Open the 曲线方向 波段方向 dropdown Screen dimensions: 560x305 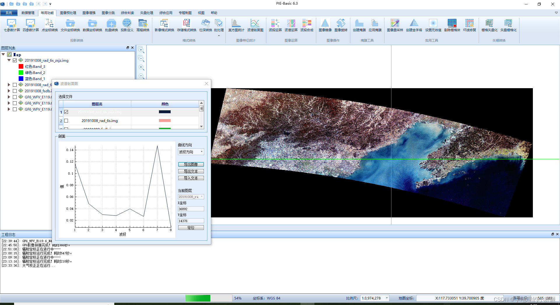[x=191, y=152]
